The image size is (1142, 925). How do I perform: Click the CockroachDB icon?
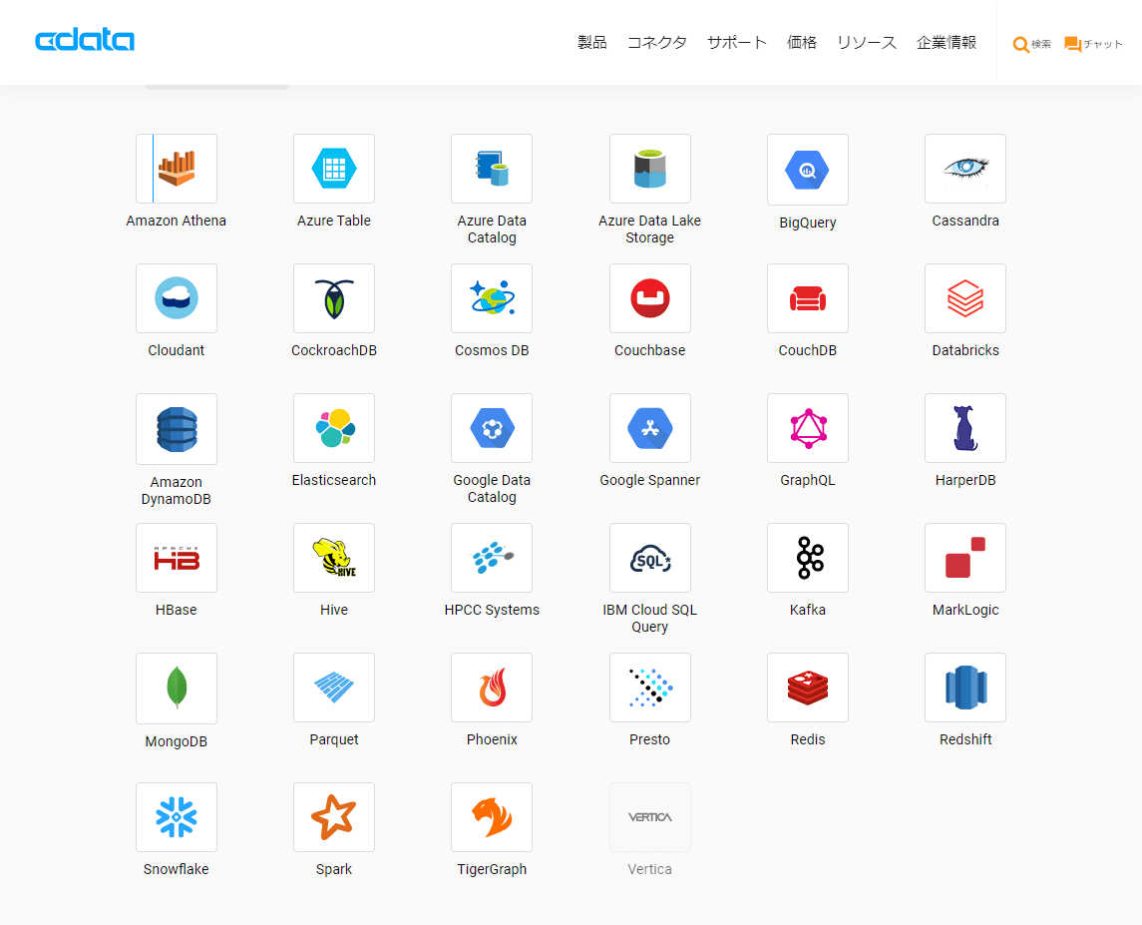[x=333, y=298]
